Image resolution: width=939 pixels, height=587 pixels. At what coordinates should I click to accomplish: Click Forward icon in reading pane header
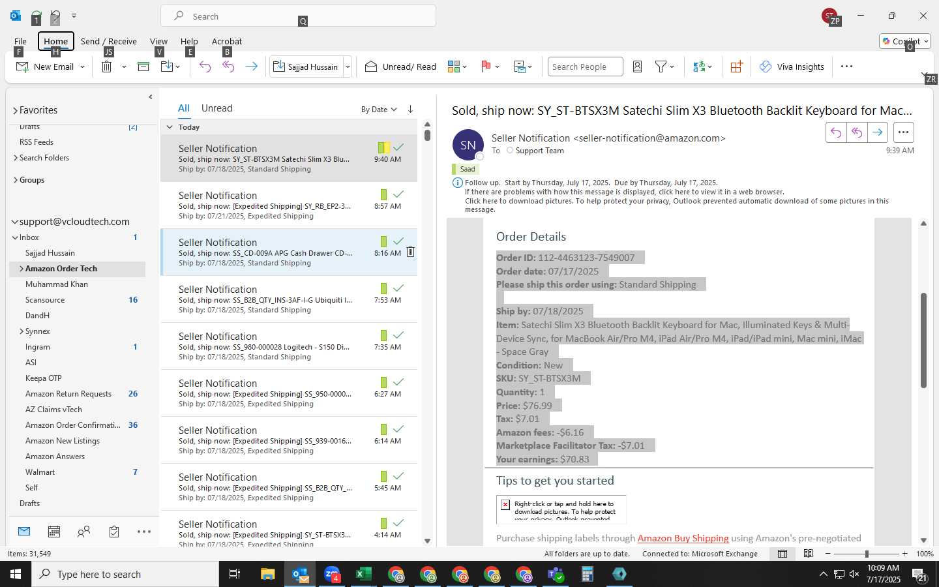coord(878,132)
